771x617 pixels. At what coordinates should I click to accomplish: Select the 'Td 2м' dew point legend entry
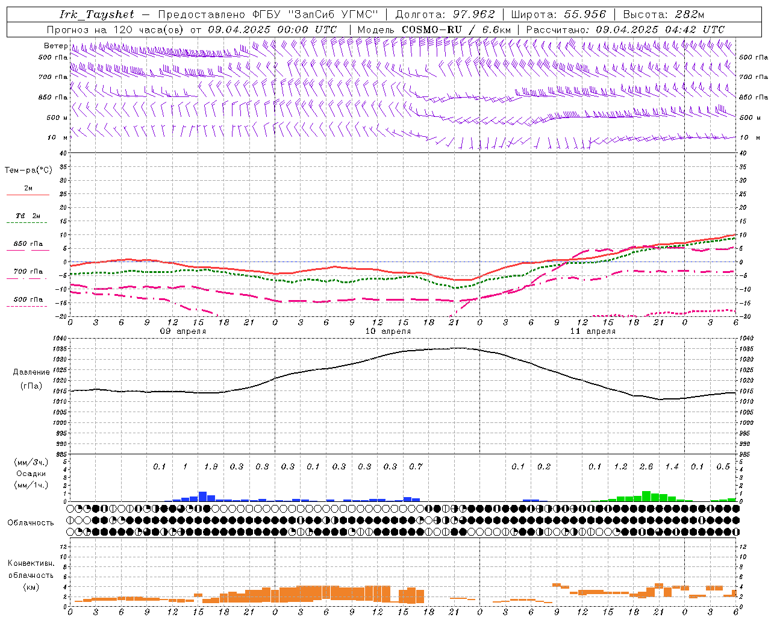click(28, 216)
